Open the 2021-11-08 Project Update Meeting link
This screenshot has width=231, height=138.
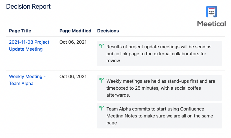tap(29, 45)
